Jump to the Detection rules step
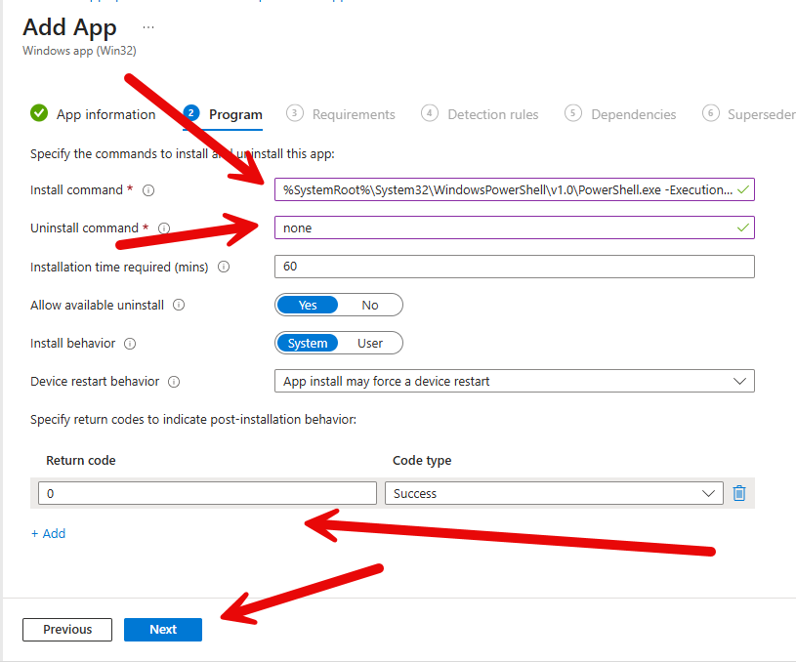Screen dimensions: 796x662 coord(492,114)
